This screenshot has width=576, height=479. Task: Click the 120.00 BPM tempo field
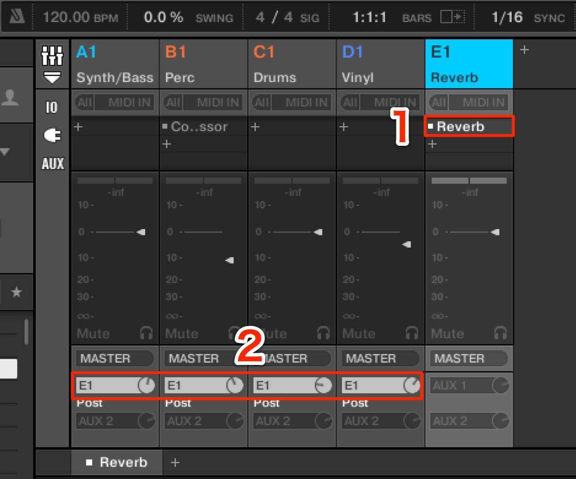(80, 17)
